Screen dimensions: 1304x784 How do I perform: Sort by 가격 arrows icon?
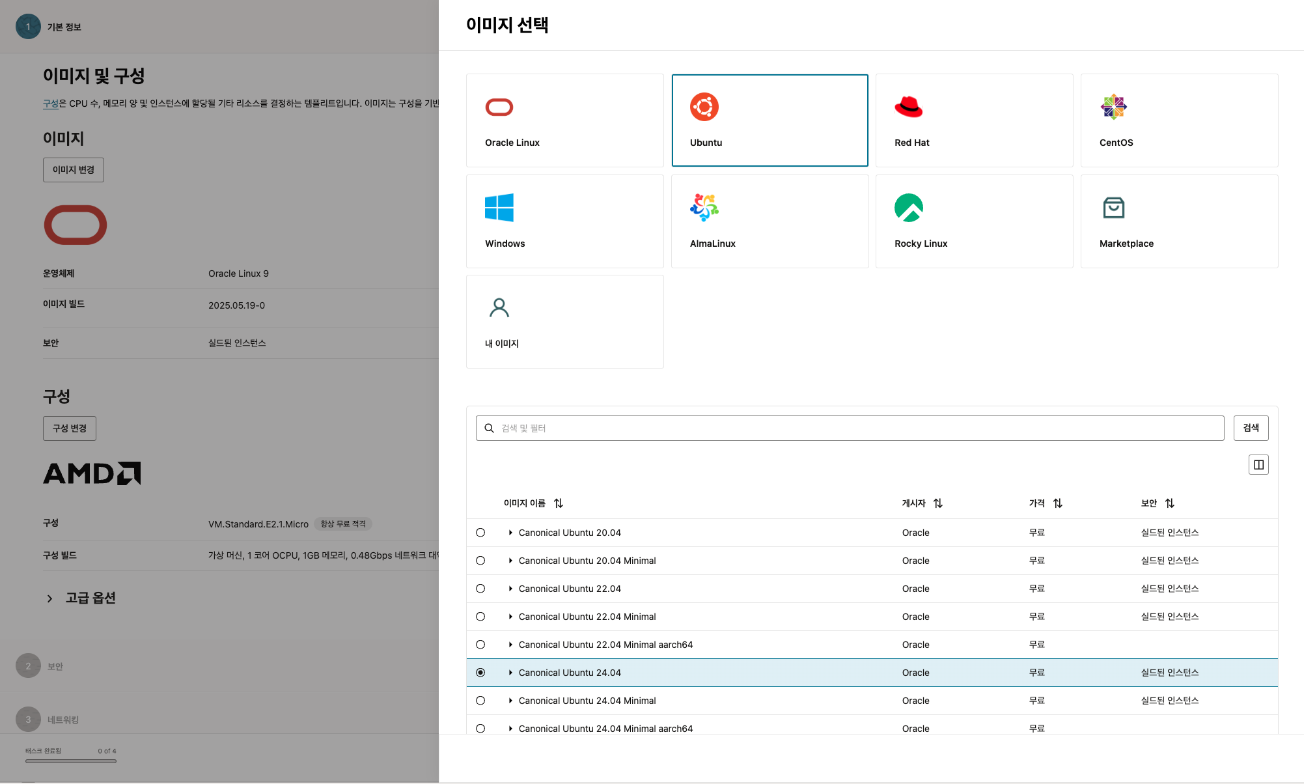1058,503
